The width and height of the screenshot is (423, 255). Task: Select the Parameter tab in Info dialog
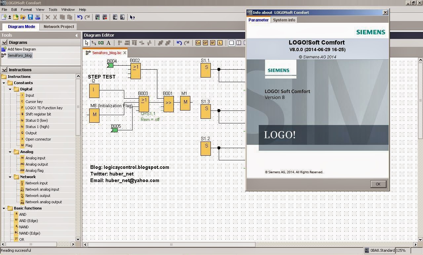coord(258,20)
